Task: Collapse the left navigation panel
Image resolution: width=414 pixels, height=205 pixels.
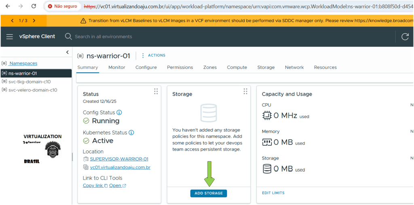Action: [x=68, y=52]
